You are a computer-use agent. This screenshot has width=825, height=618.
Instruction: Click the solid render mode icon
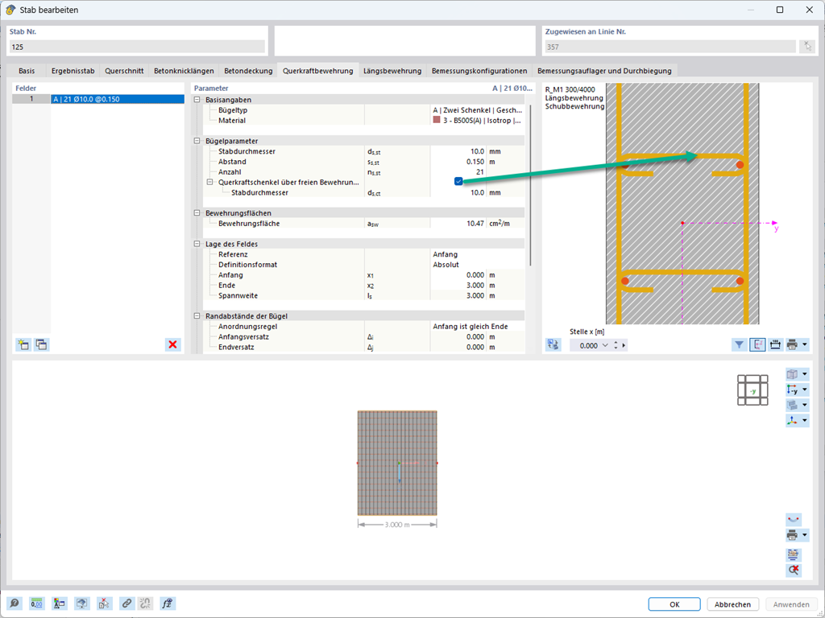coord(793,406)
